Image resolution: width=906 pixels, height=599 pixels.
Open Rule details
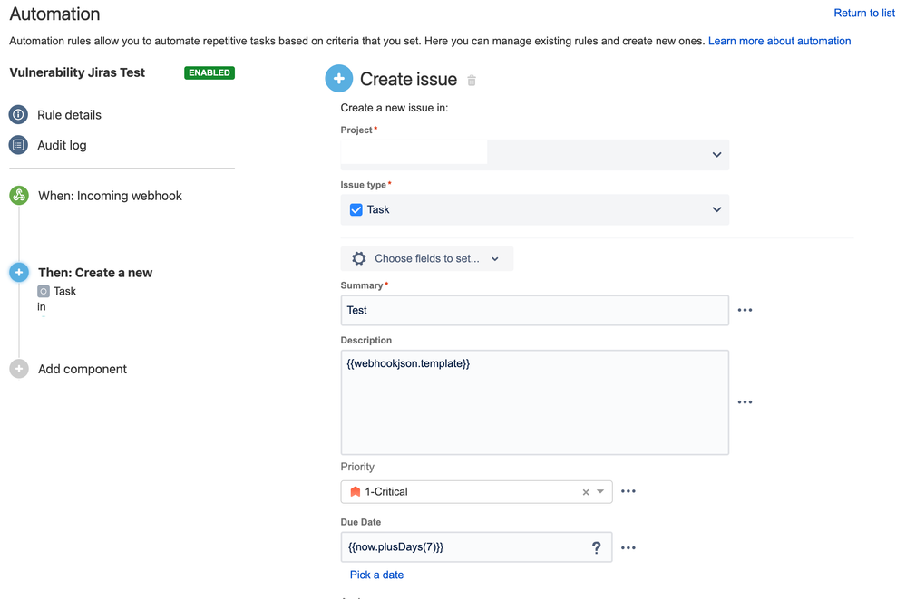(69, 115)
